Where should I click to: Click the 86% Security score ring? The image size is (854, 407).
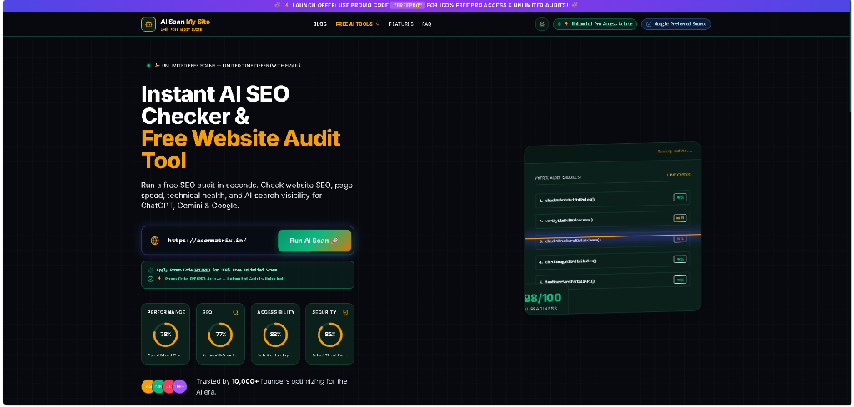coord(330,335)
